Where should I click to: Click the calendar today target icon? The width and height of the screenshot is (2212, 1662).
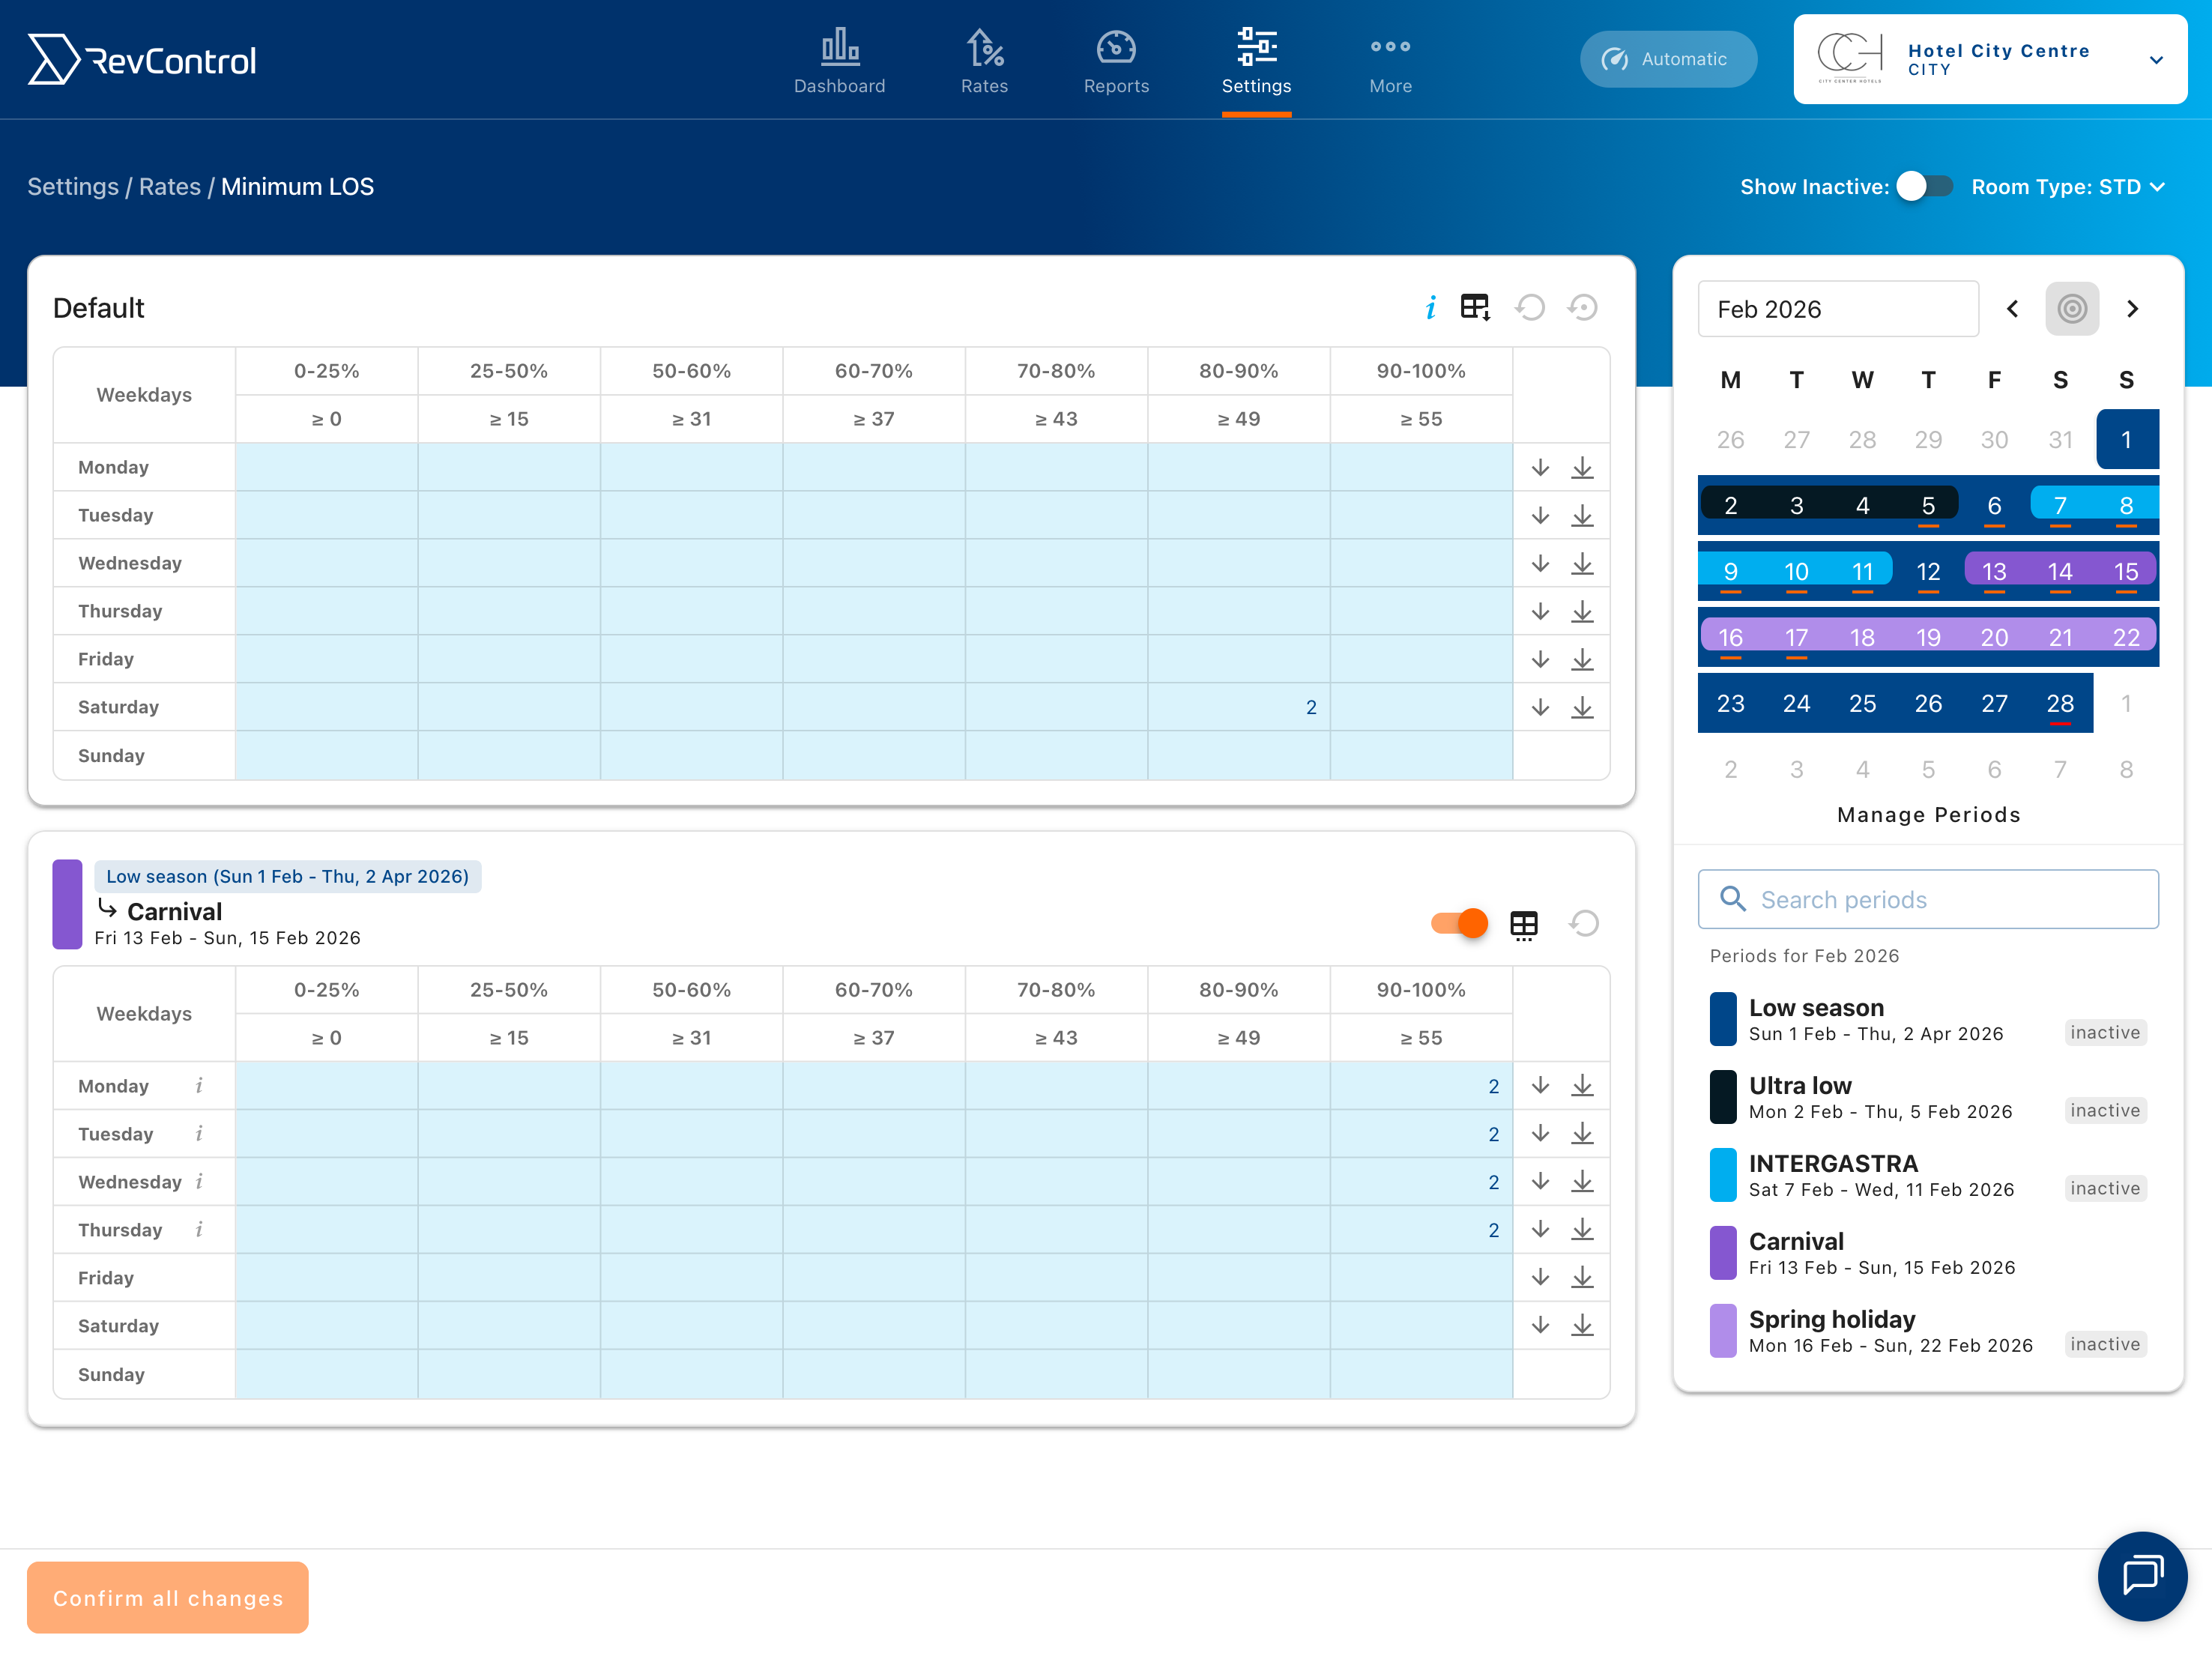click(2071, 309)
